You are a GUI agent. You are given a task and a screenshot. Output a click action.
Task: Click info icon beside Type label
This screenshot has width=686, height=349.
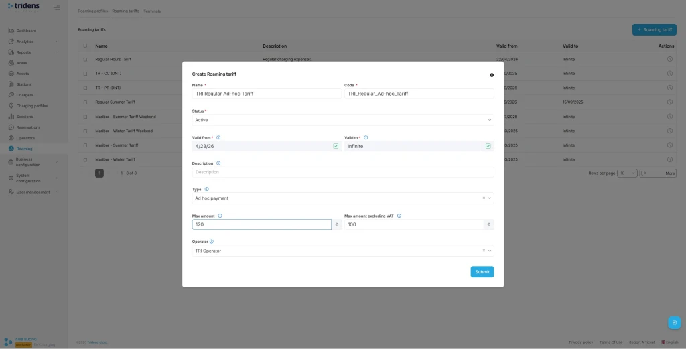pyautogui.click(x=206, y=189)
